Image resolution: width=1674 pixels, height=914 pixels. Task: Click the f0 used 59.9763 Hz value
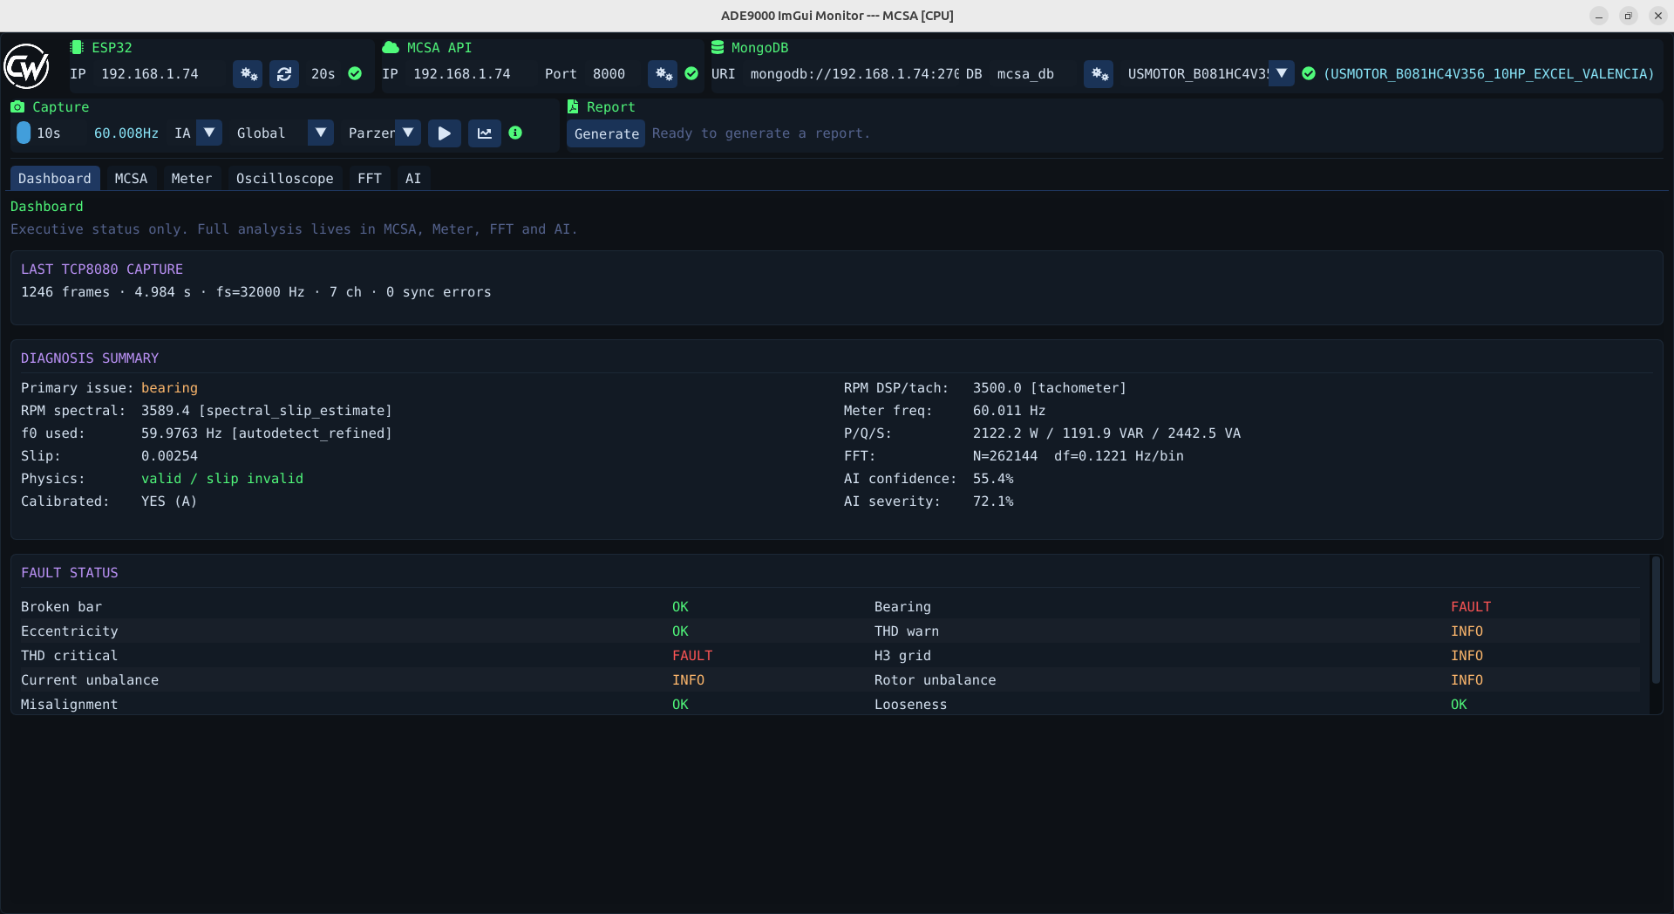tap(267, 433)
